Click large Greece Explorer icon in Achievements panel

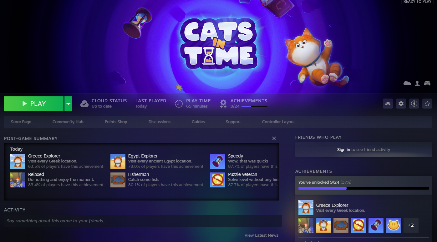(x=306, y=208)
